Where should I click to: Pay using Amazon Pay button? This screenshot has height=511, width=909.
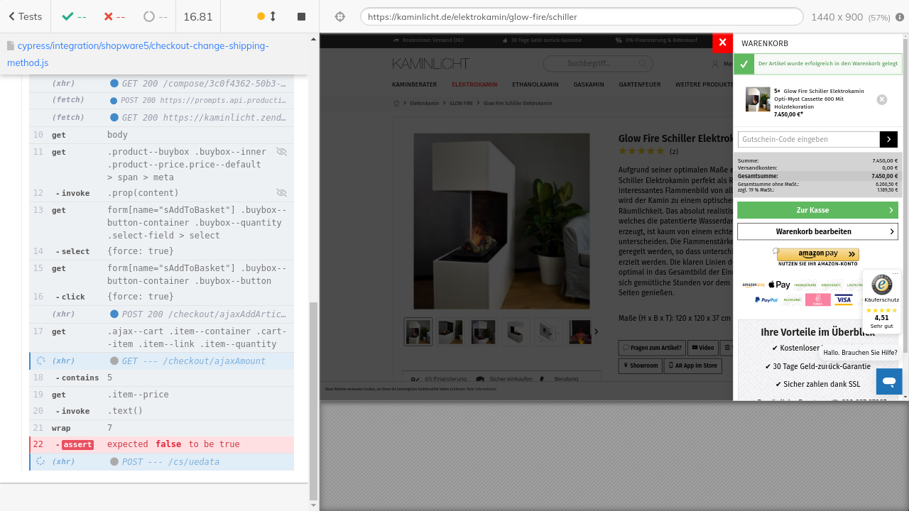click(x=817, y=253)
